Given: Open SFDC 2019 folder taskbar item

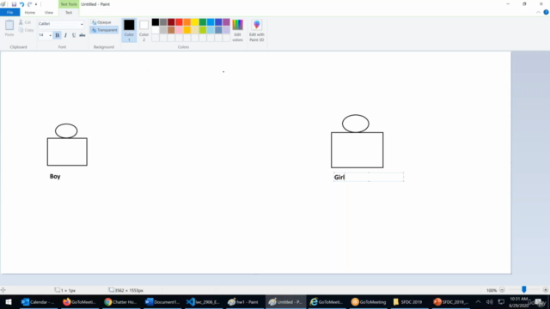Looking at the screenshot, I should tap(409, 301).
